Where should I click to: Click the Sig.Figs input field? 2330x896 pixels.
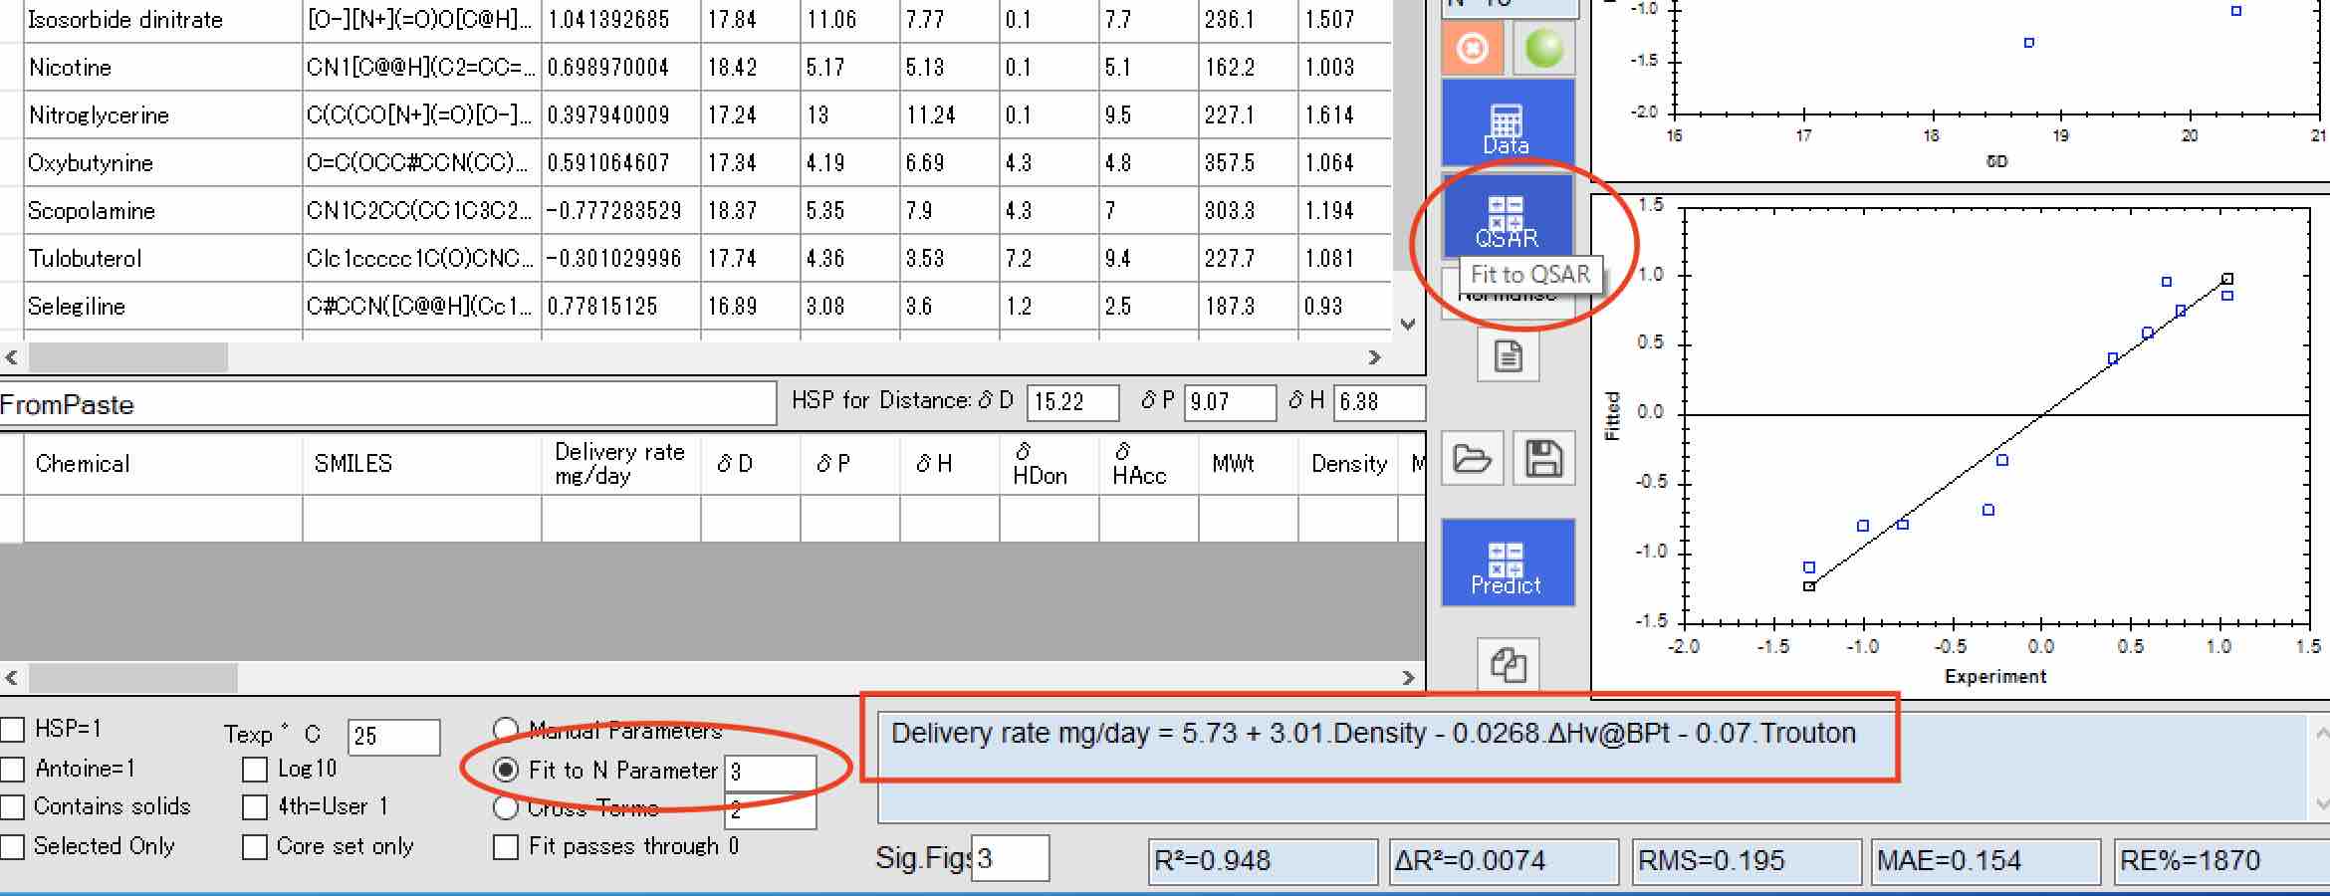[1010, 858]
